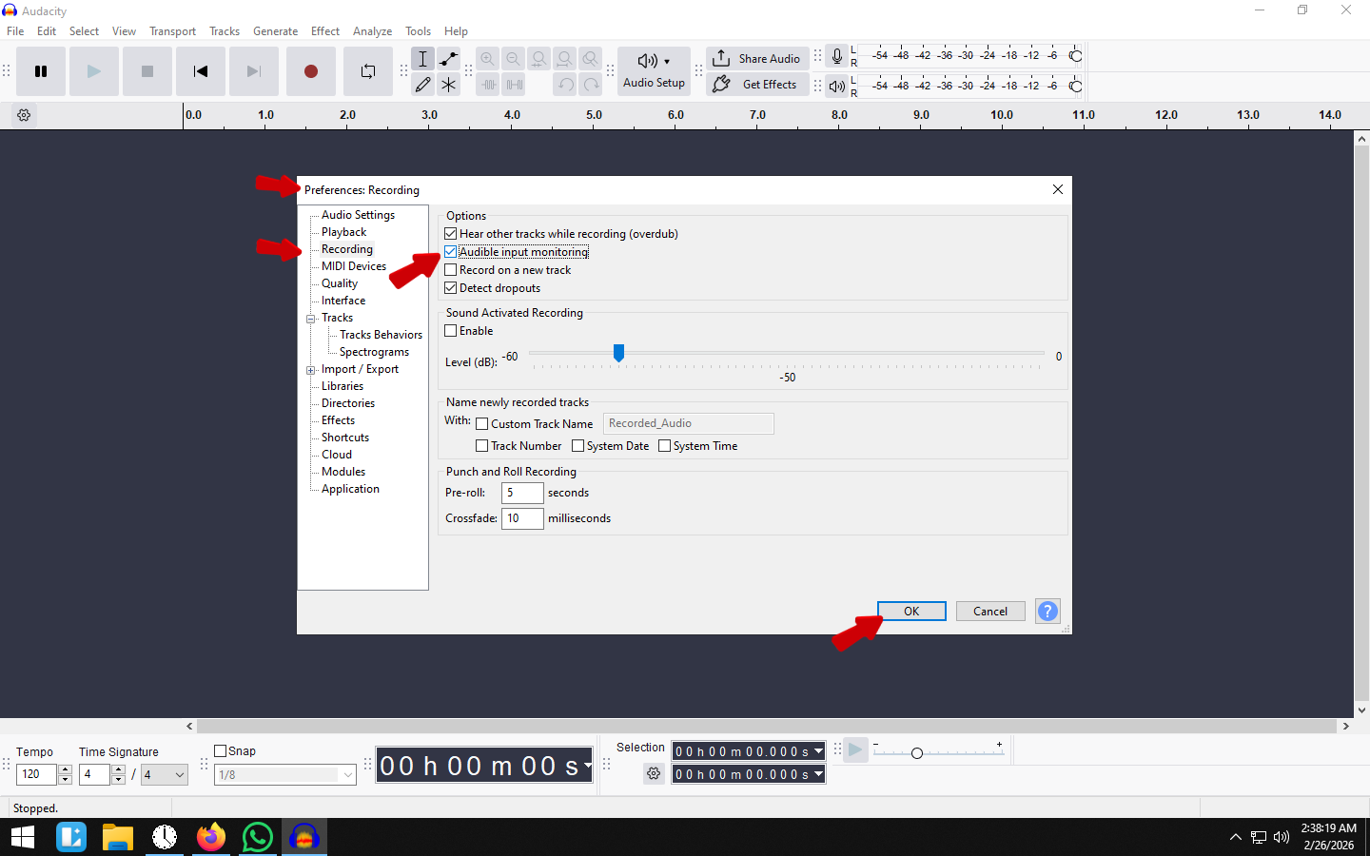Open the help question mark button
Image resolution: width=1370 pixels, height=856 pixels.
1047,612
